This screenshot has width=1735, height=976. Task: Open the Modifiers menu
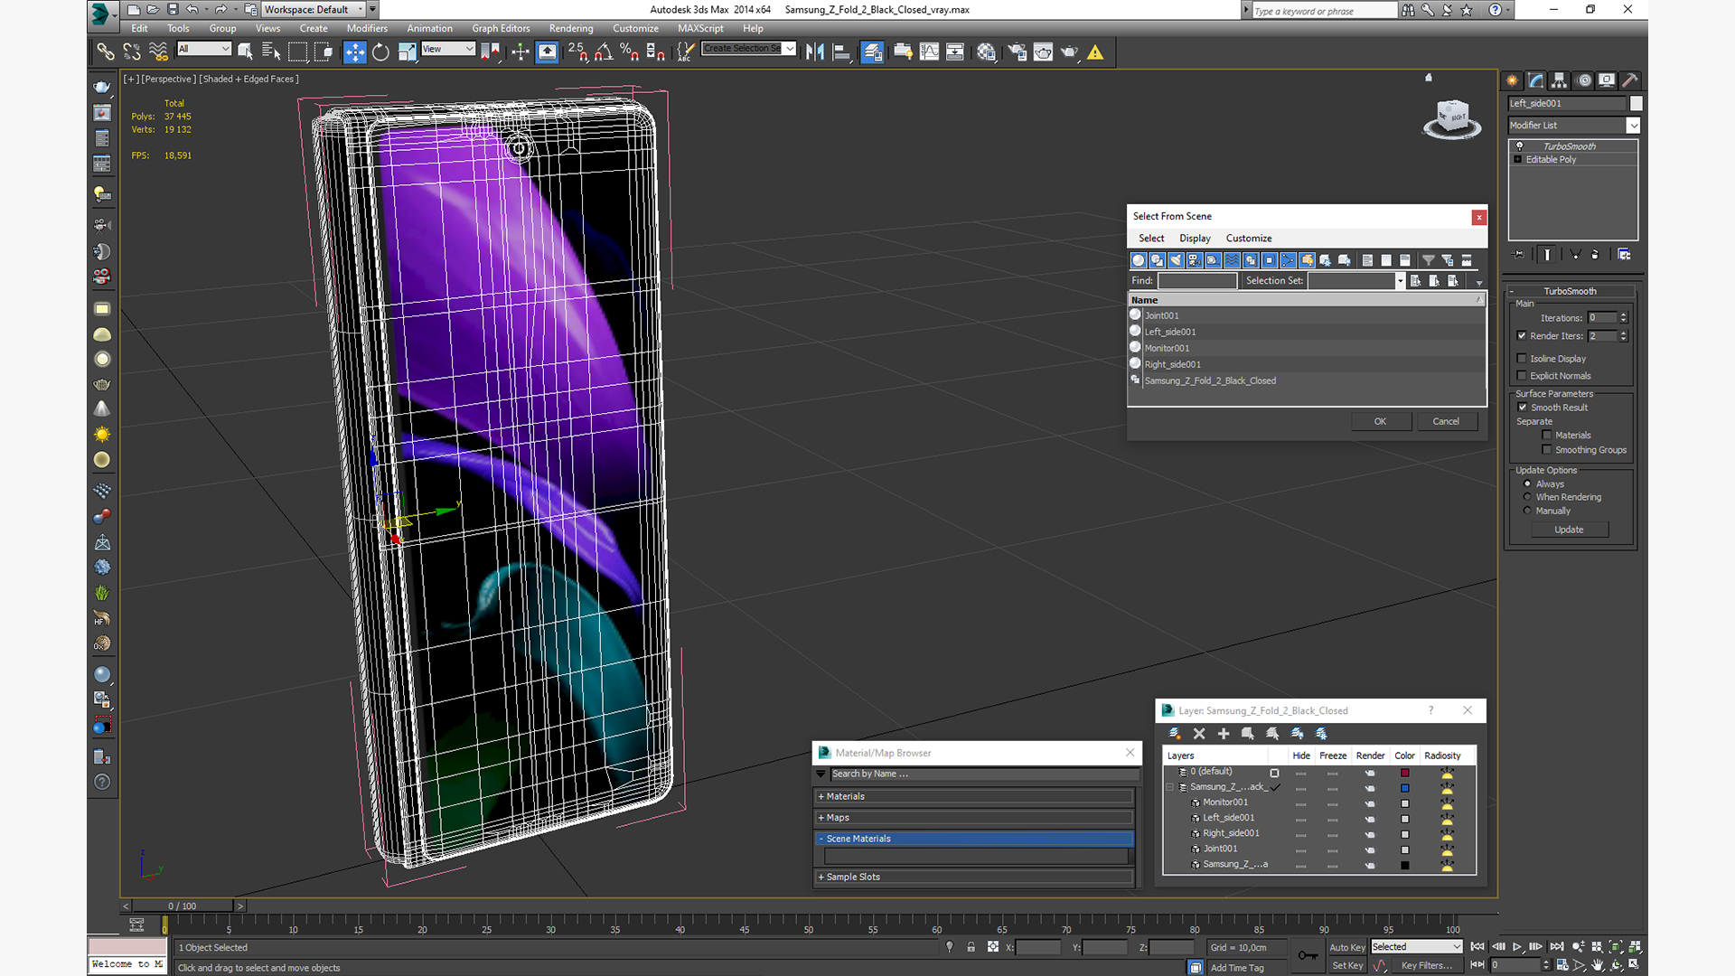coord(367,28)
